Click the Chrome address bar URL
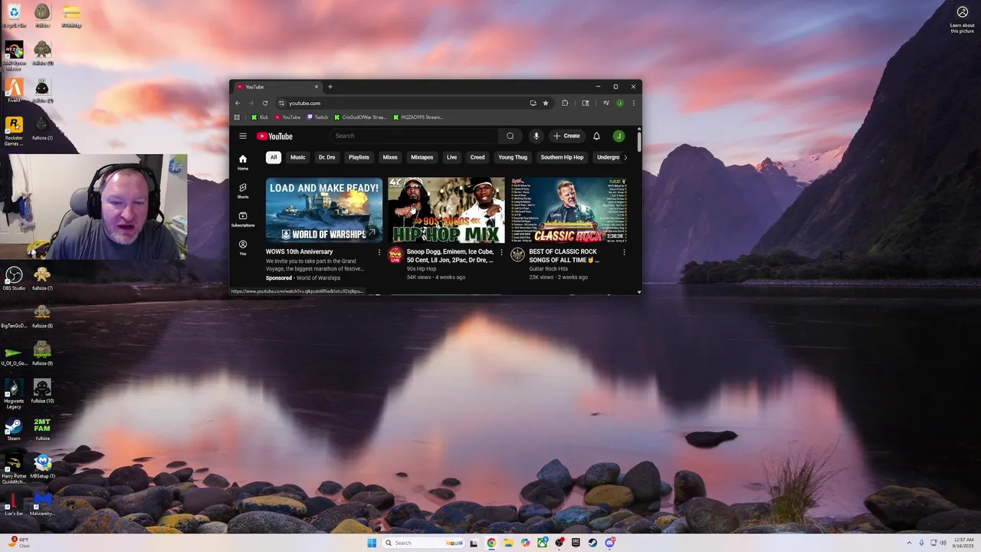981x552 pixels. 304,103
